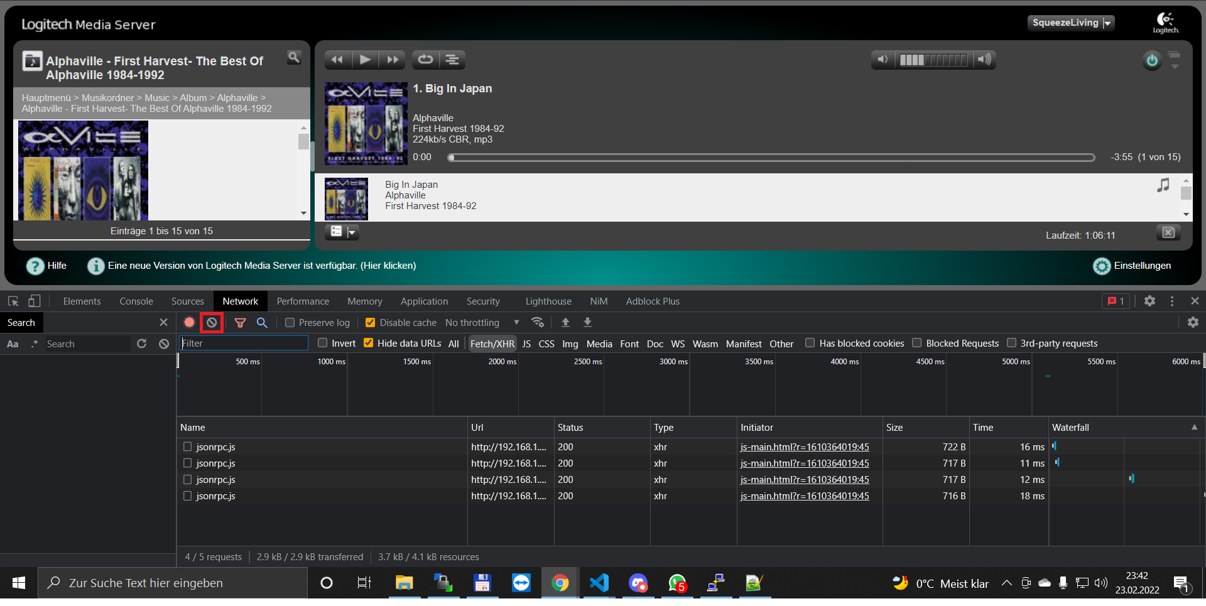
Task: Open Einstellungen settings
Action: (x=1132, y=266)
